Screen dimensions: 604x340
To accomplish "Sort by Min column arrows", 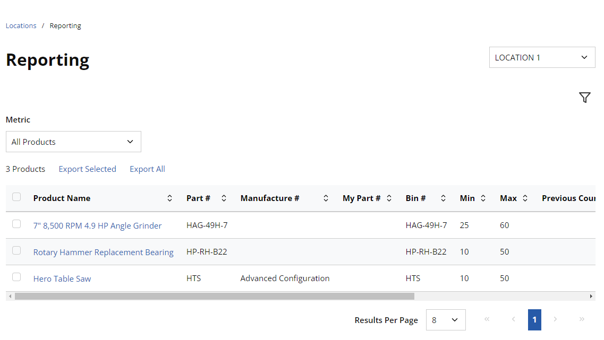I will [483, 198].
